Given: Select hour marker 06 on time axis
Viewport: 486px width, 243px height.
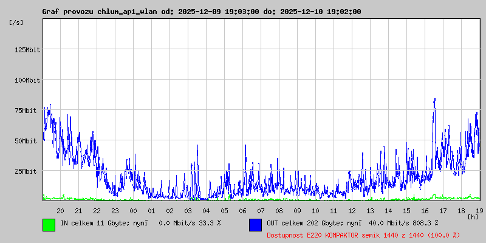Looking at the screenshot, I should (x=242, y=210).
